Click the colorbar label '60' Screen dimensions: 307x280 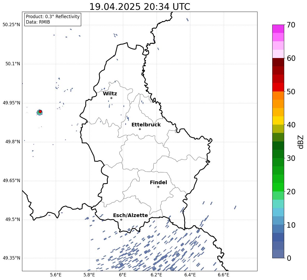coord(291,58)
